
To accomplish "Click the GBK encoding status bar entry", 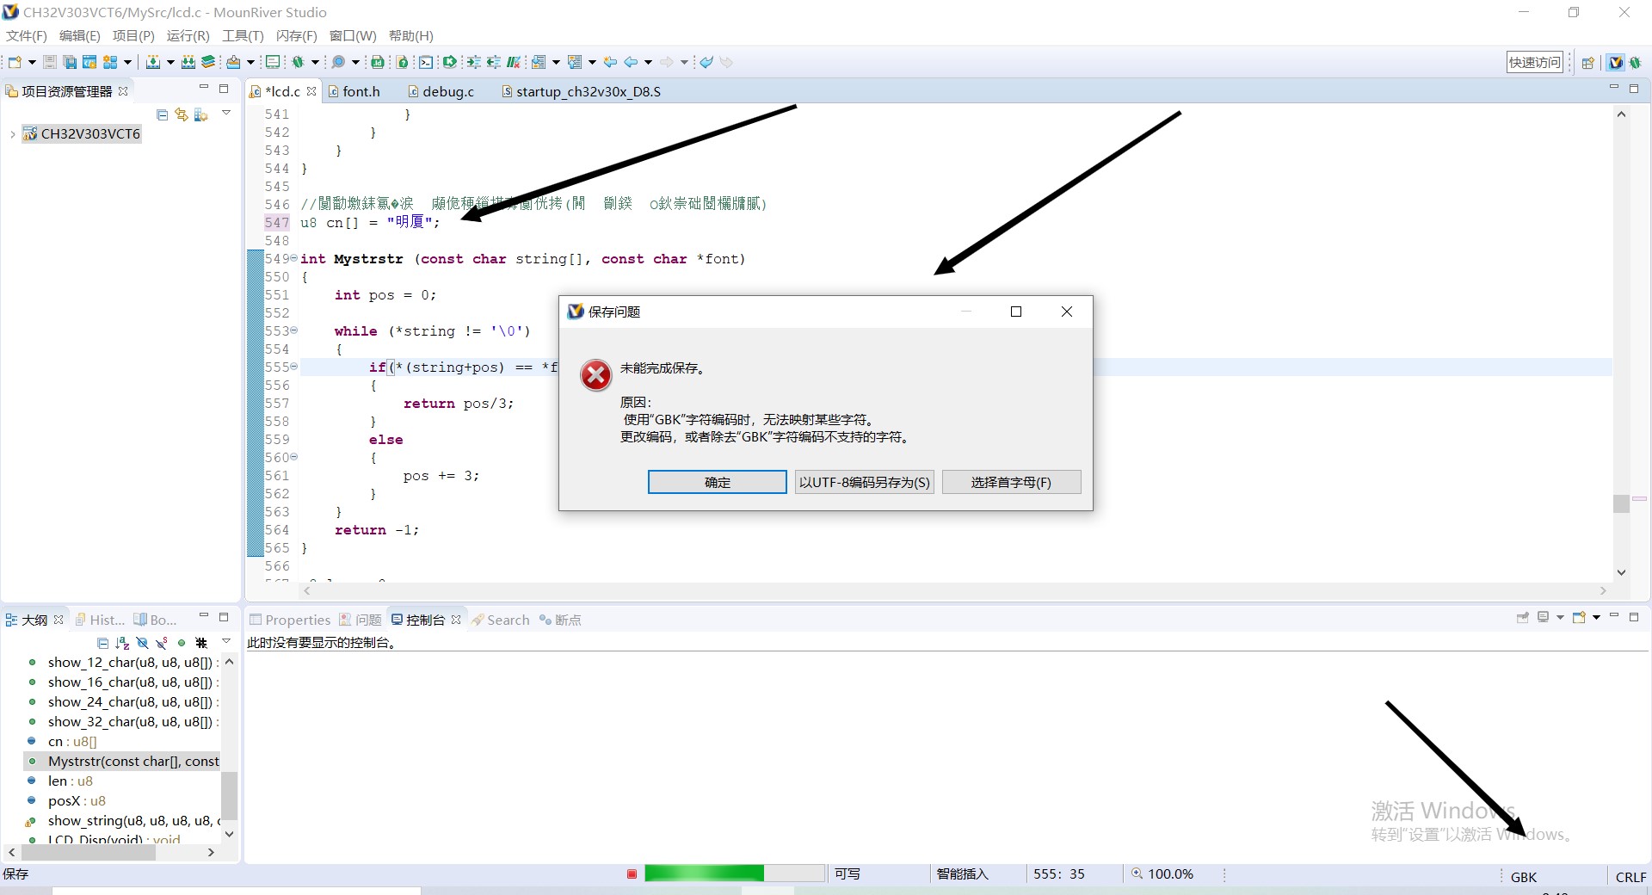I will [1523, 877].
